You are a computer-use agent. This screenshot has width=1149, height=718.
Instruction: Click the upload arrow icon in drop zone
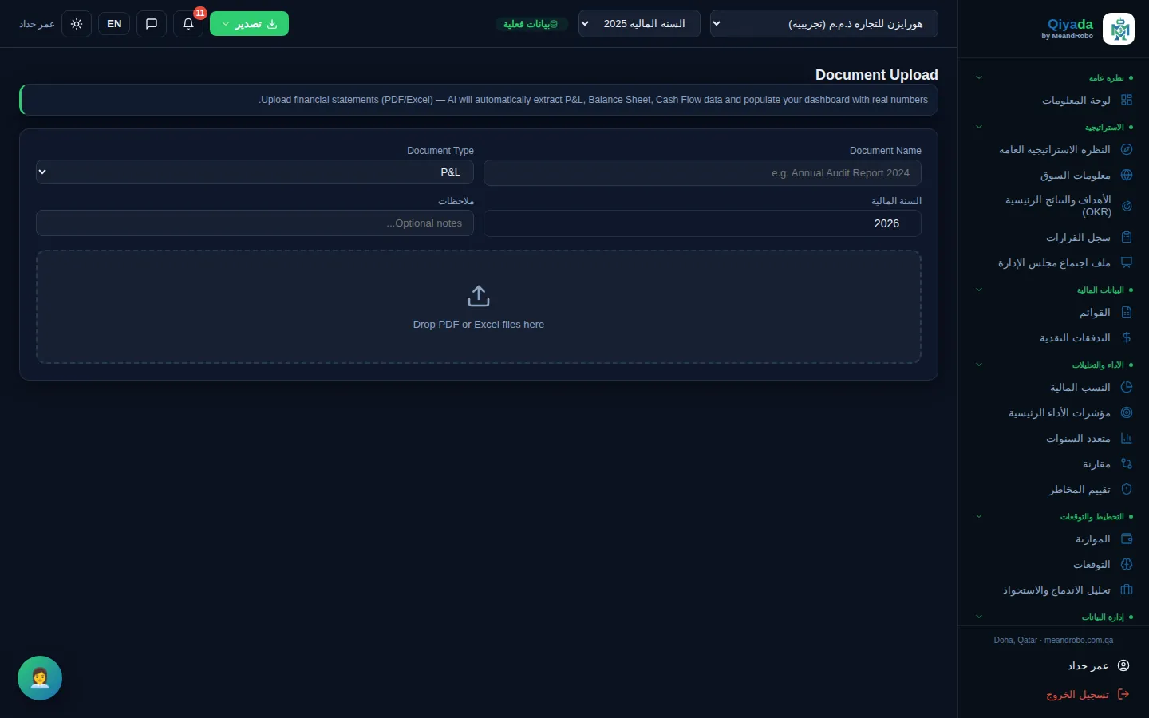[x=479, y=296]
